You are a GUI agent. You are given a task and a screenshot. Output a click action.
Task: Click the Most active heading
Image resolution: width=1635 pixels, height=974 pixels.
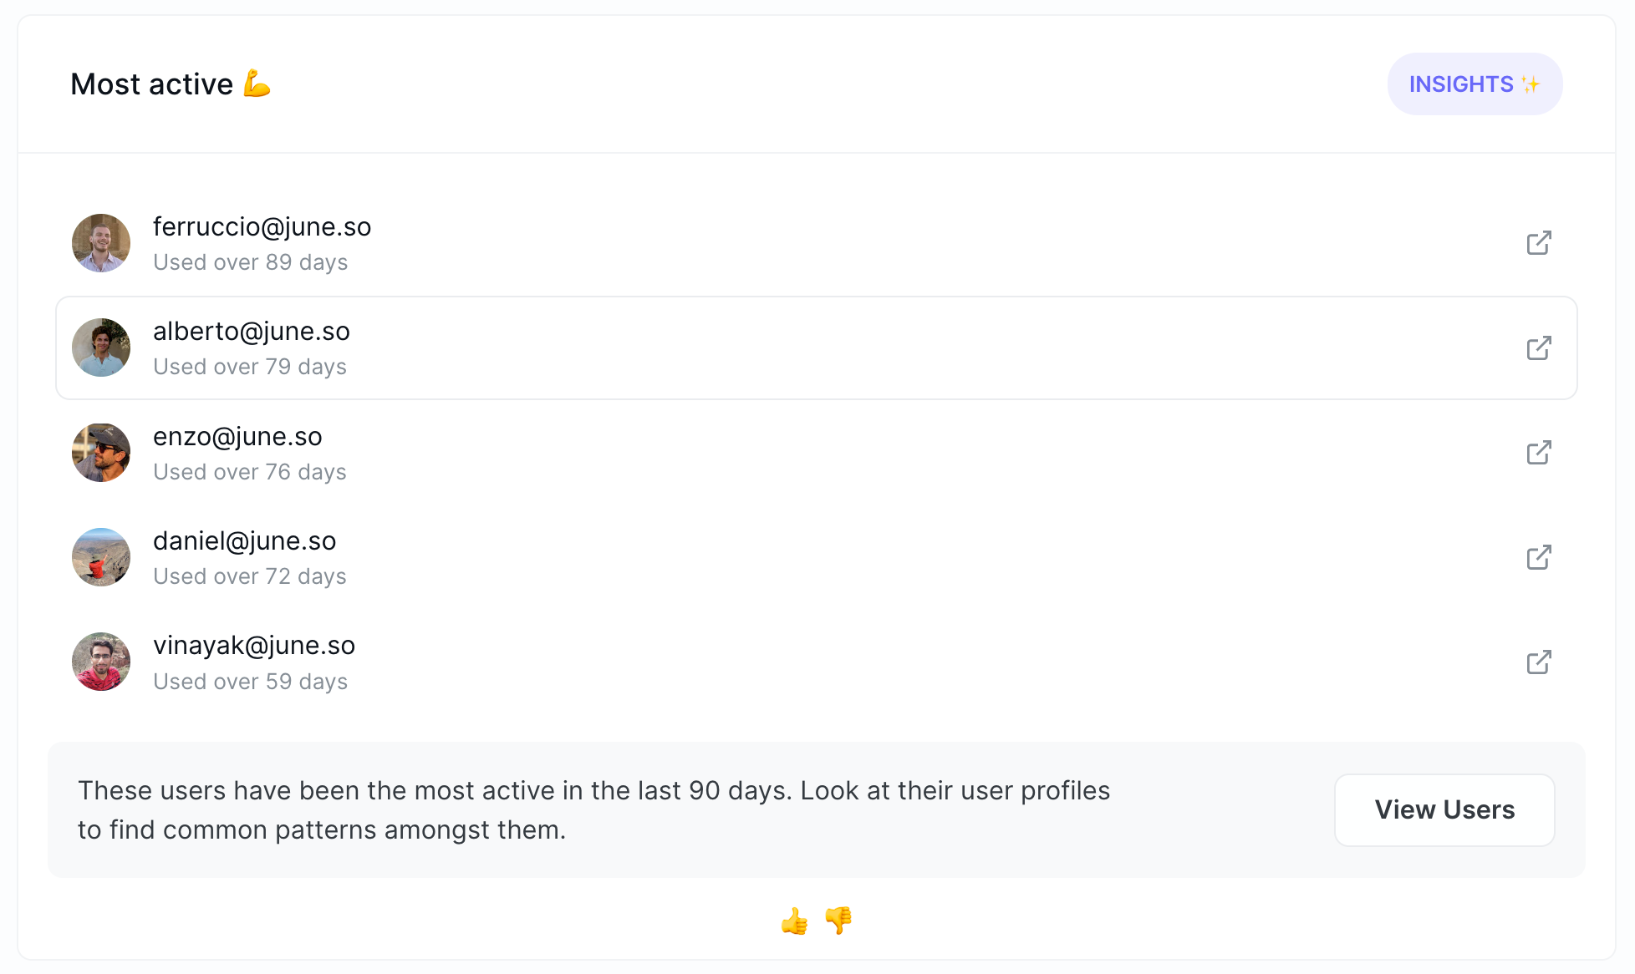click(171, 84)
